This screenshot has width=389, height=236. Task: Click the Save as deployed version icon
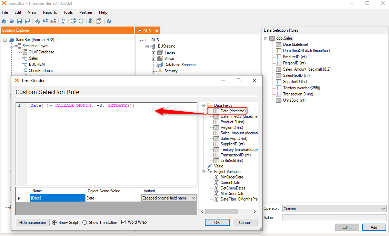[27, 21]
